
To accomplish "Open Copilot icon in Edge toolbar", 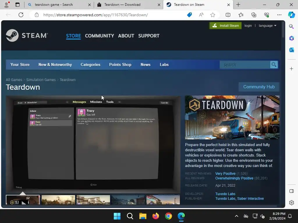I will [x=291, y=15].
